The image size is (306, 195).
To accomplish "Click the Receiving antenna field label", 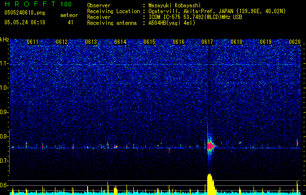I will [112, 23].
